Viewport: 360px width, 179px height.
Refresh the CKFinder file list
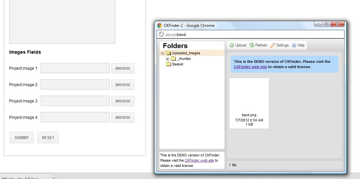coord(258,45)
